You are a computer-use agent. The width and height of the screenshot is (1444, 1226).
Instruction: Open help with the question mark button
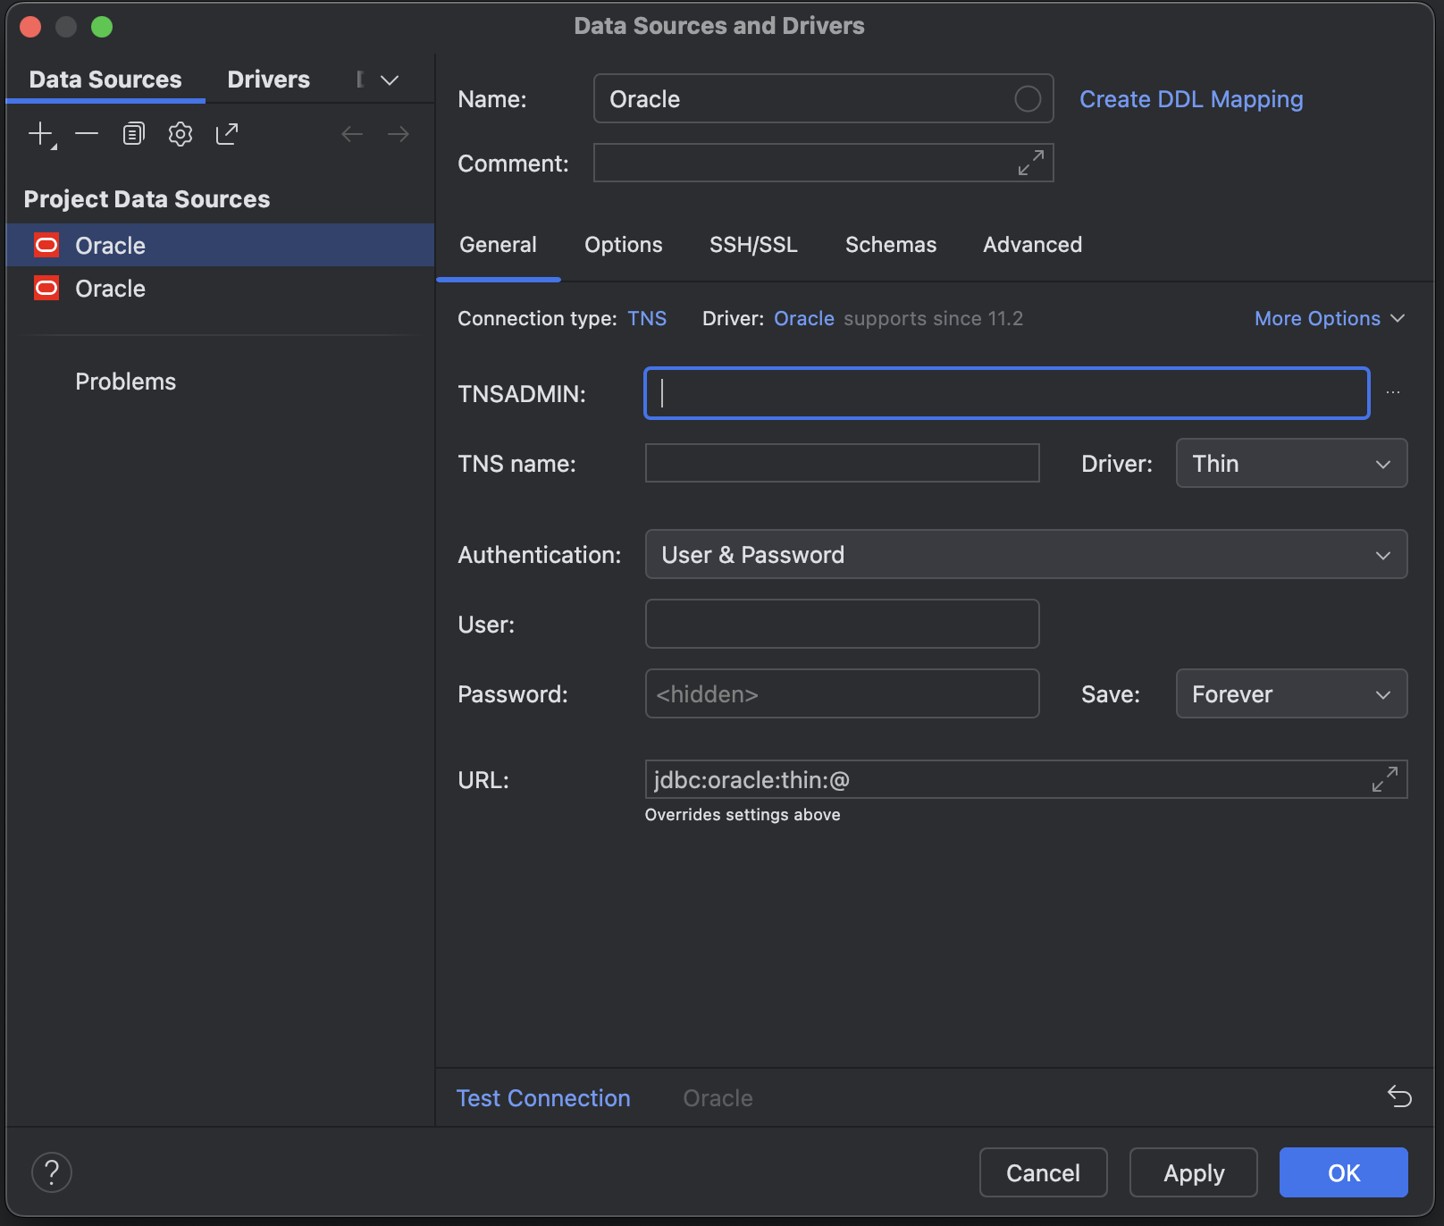(52, 1172)
